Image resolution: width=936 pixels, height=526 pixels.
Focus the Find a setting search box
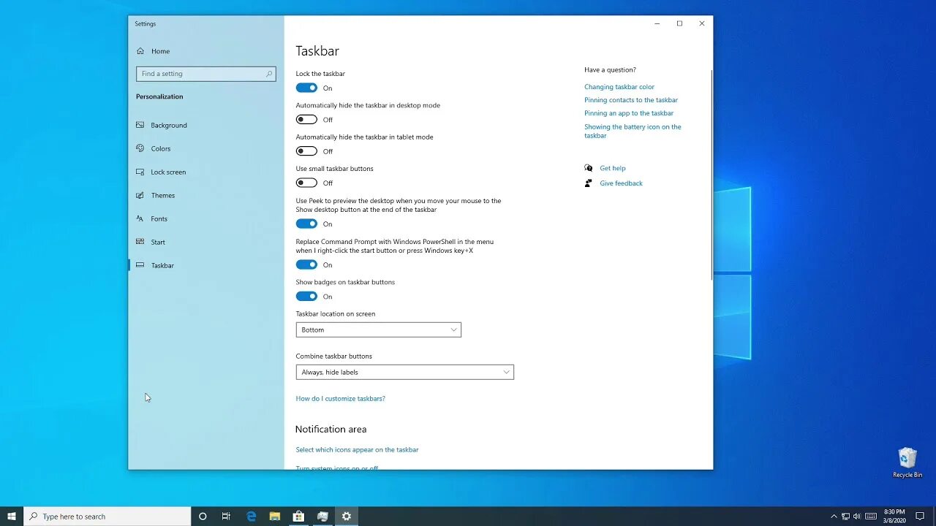pyautogui.click(x=205, y=74)
